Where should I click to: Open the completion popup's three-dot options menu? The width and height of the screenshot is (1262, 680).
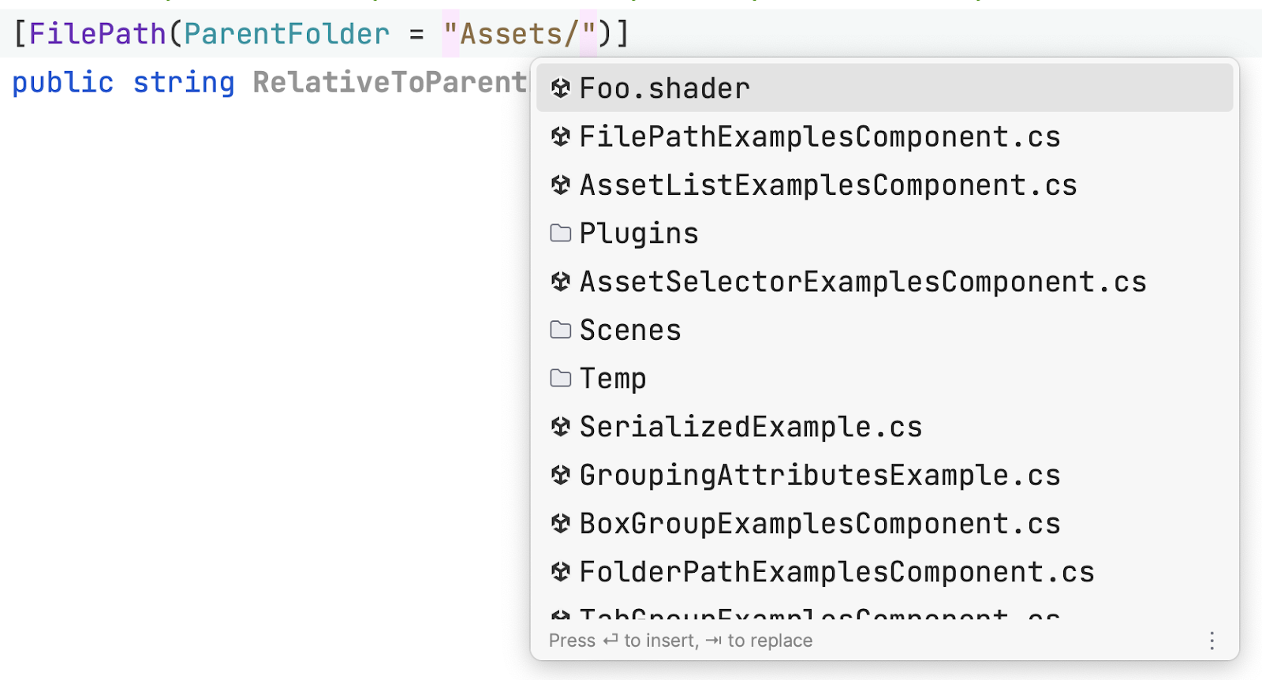click(x=1212, y=641)
